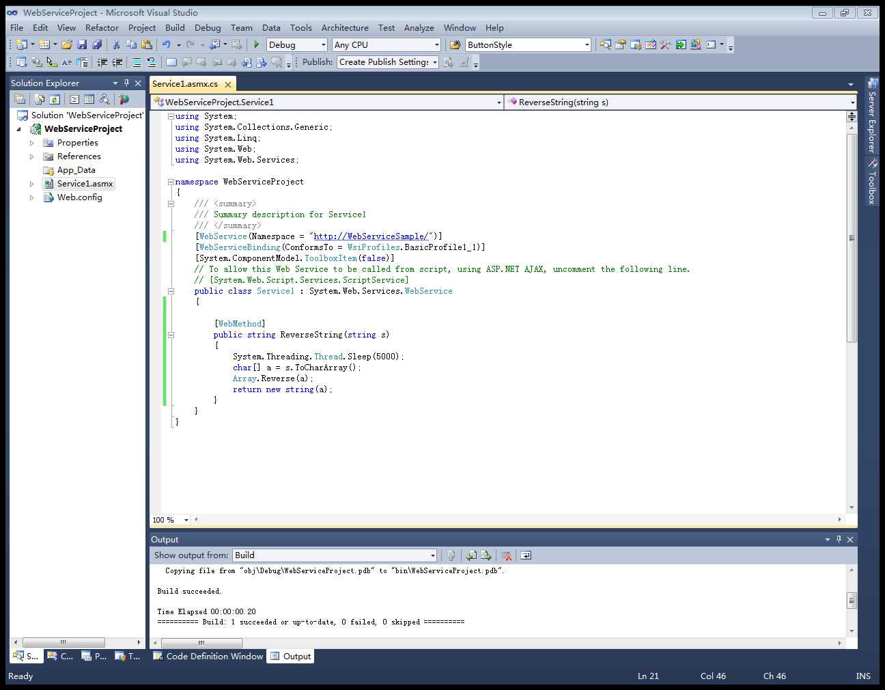Click the Open File toolbar icon
This screenshot has height=690, width=885.
pos(67,44)
